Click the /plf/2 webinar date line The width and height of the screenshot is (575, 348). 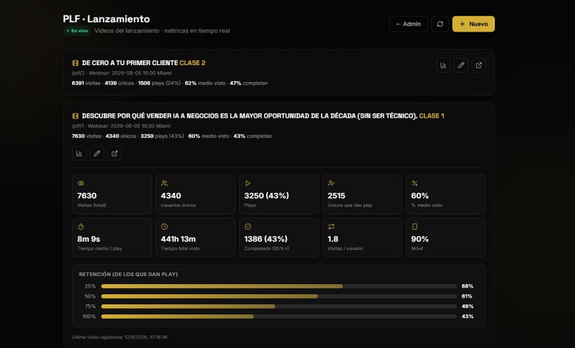121,73
